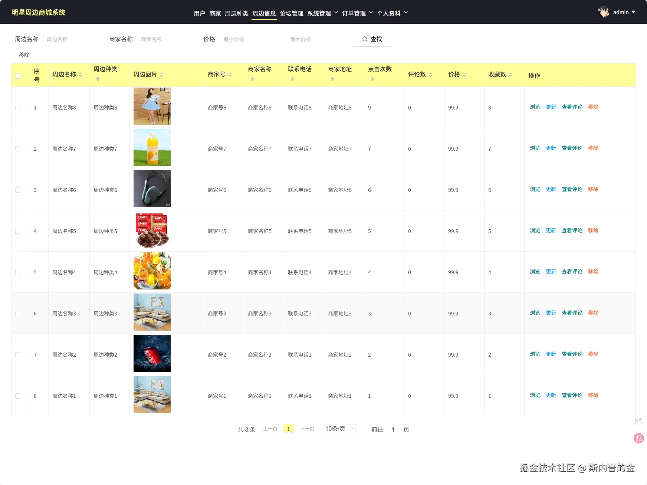Open the 周边种类 menu
Screen dimensions: 647x485
[237, 13]
